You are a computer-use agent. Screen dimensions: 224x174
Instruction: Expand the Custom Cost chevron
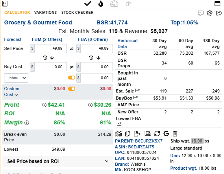pyautogui.click(x=16, y=95)
